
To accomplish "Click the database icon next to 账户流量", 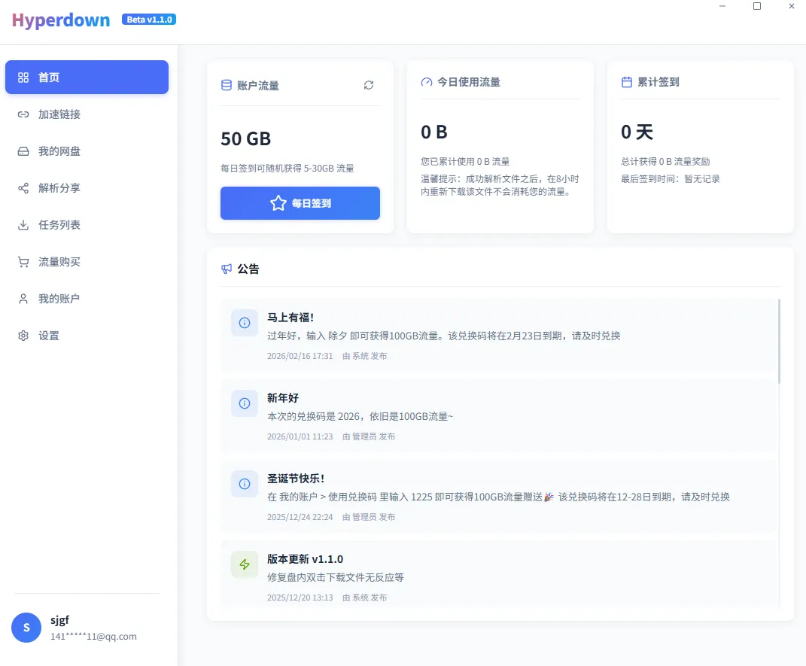I will coord(227,85).
